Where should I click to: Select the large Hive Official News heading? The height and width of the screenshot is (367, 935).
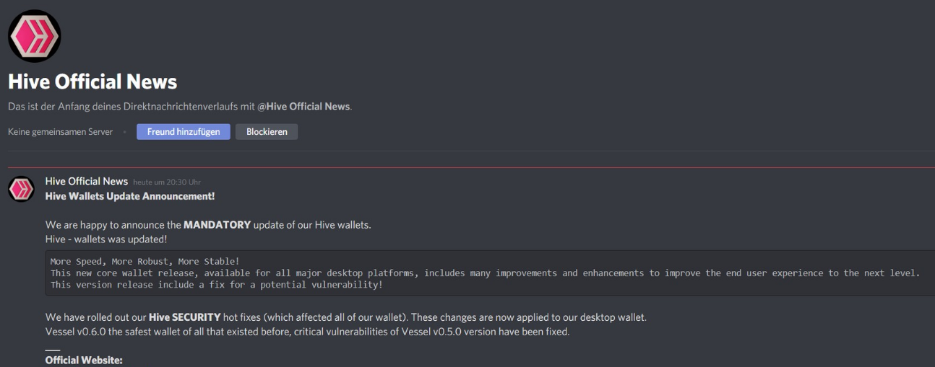pos(92,81)
